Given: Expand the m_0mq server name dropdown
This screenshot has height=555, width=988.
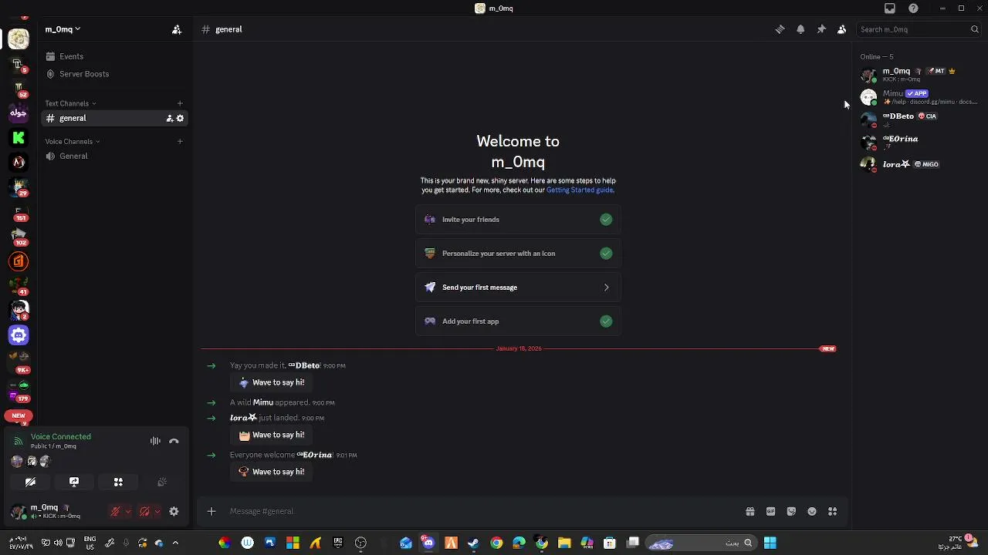Looking at the screenshot, I should pyautogui.click(x=63, y=29).
